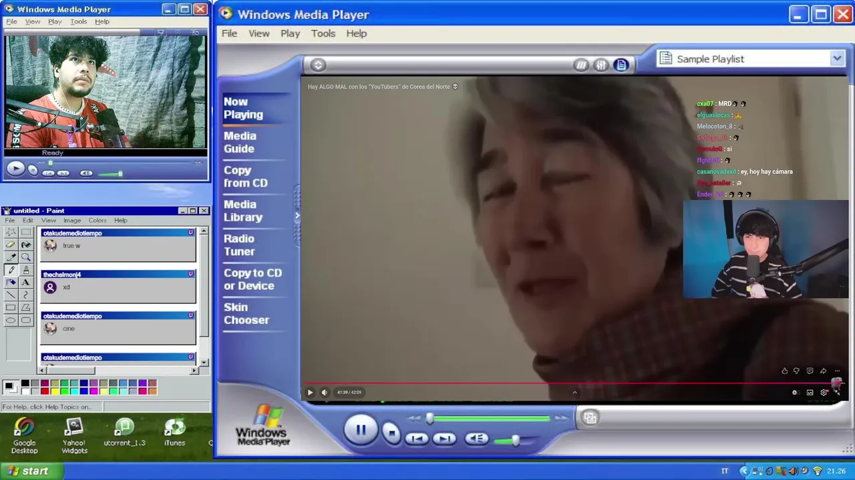Viewport: 855px width, 480px height.
Task: Mute audio in the large Media Player
Action: pos(477,439)
